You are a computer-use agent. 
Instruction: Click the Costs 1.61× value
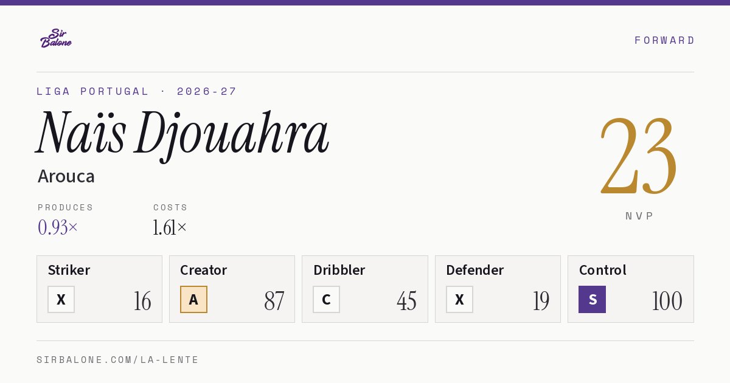pyautogui.click(x=170, y=227)
